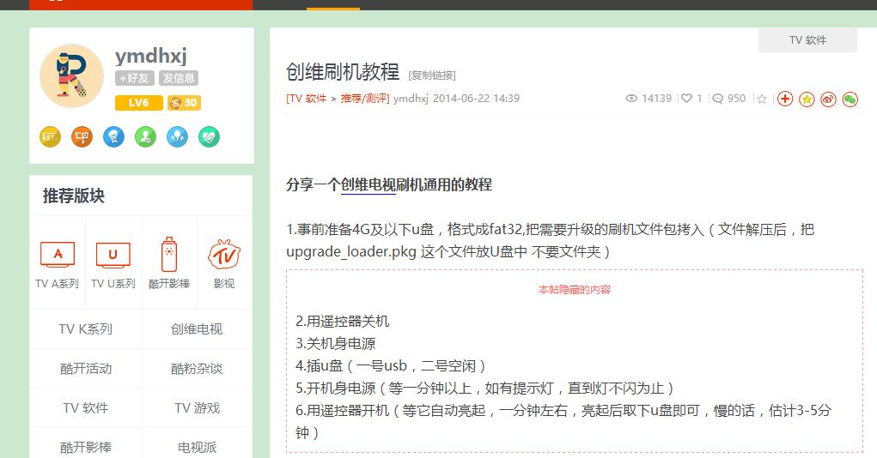Image resolution: width=877 pixels, height=458 pixels.
Task: Go to the 酷开活动 board
Action: tap(86, 369)
